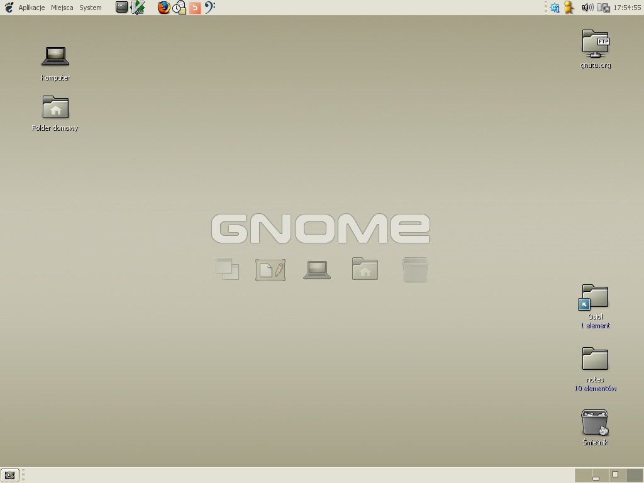Launch the Firefox browser from the panel

164,8
